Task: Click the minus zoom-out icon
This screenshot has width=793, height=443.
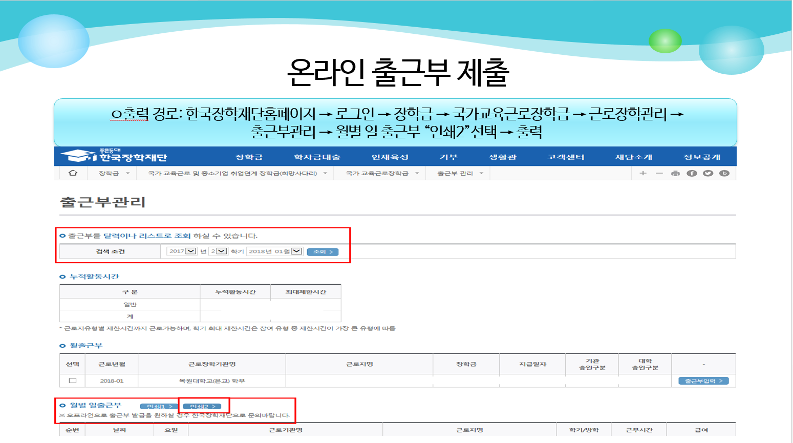Action: [659, 173]
